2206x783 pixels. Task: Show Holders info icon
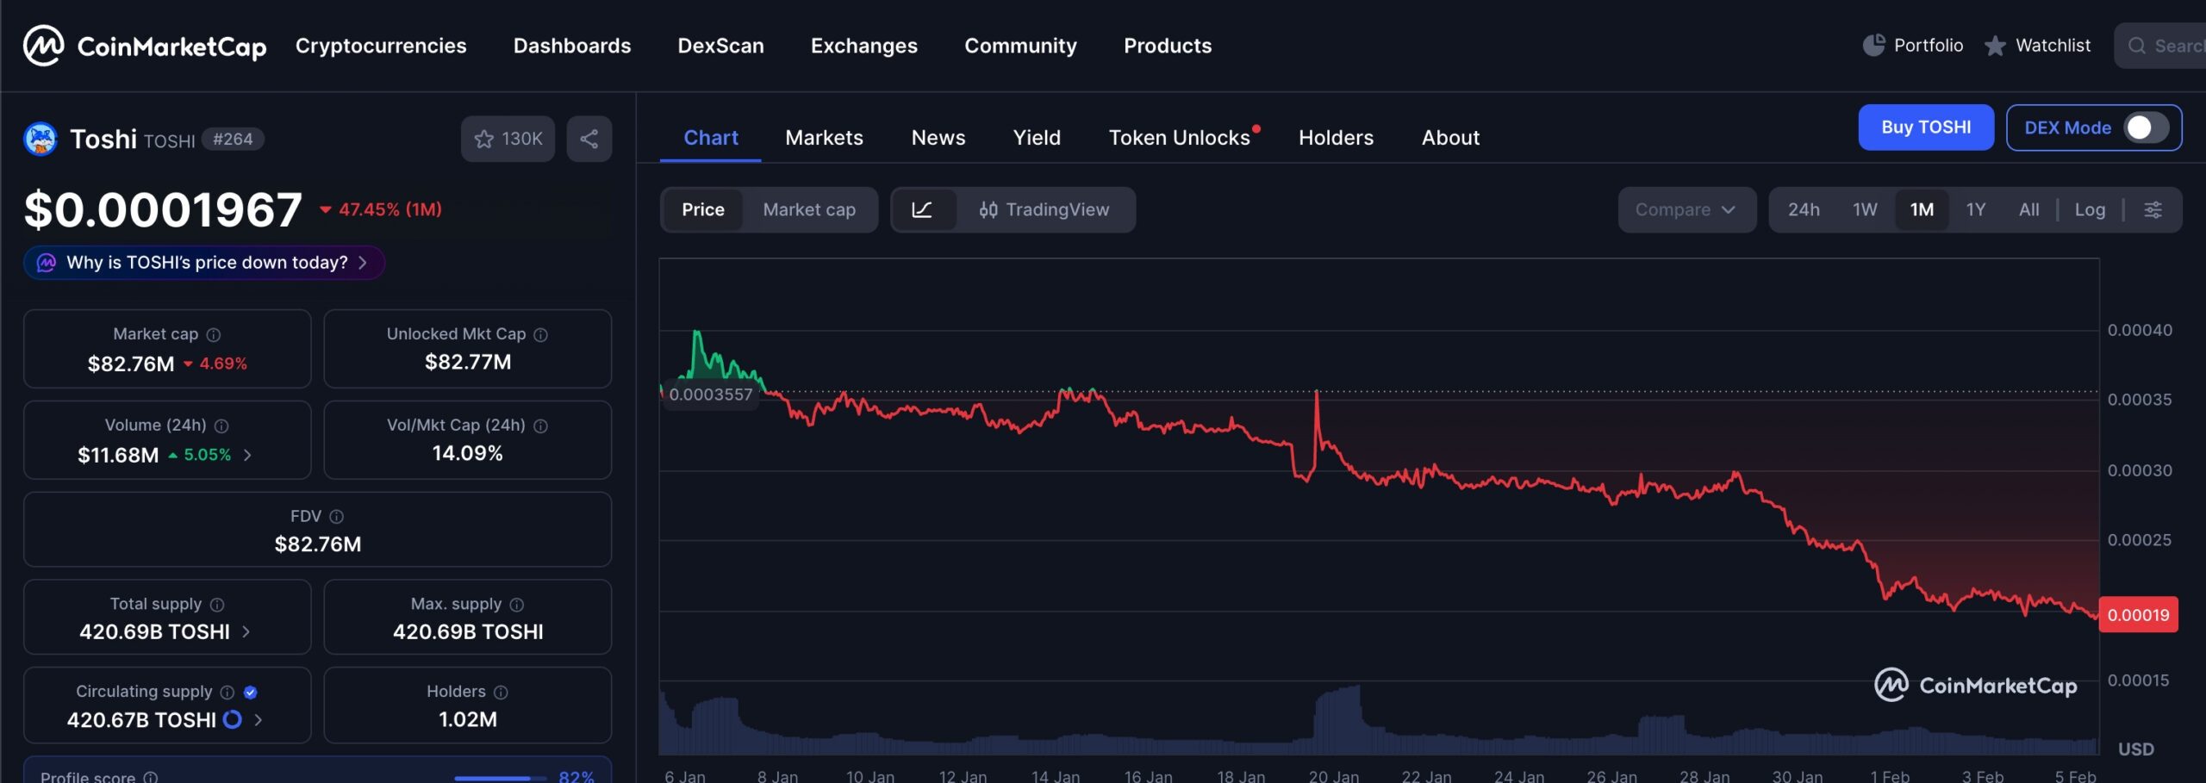click(x=501, y=692)
